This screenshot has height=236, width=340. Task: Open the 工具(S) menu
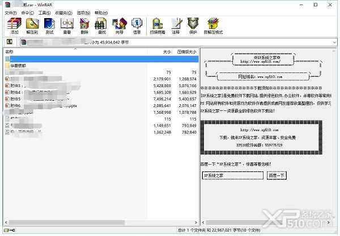44,13
